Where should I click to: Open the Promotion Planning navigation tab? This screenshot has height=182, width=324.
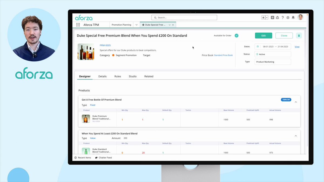pyautogui.click(x=122, y=25)
